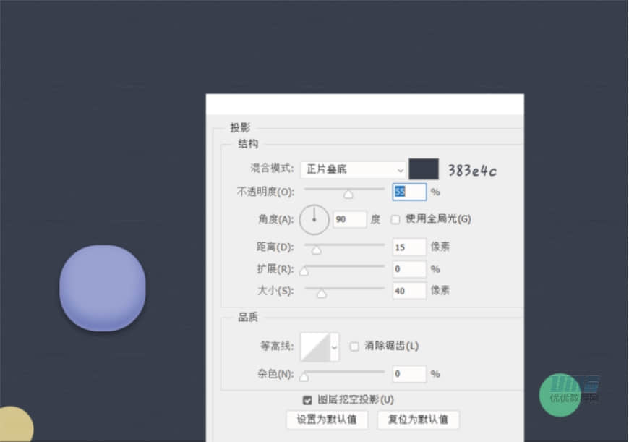629x442 pixels.
Task: Click the distance field showing 15
Action: 409,247
